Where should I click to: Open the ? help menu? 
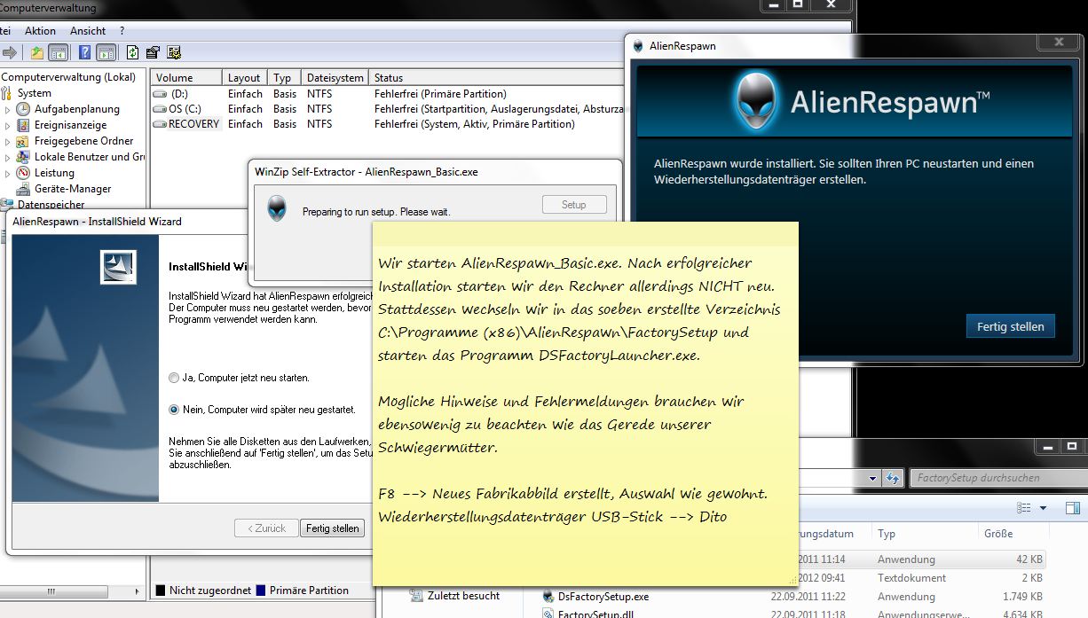[122, 31]
